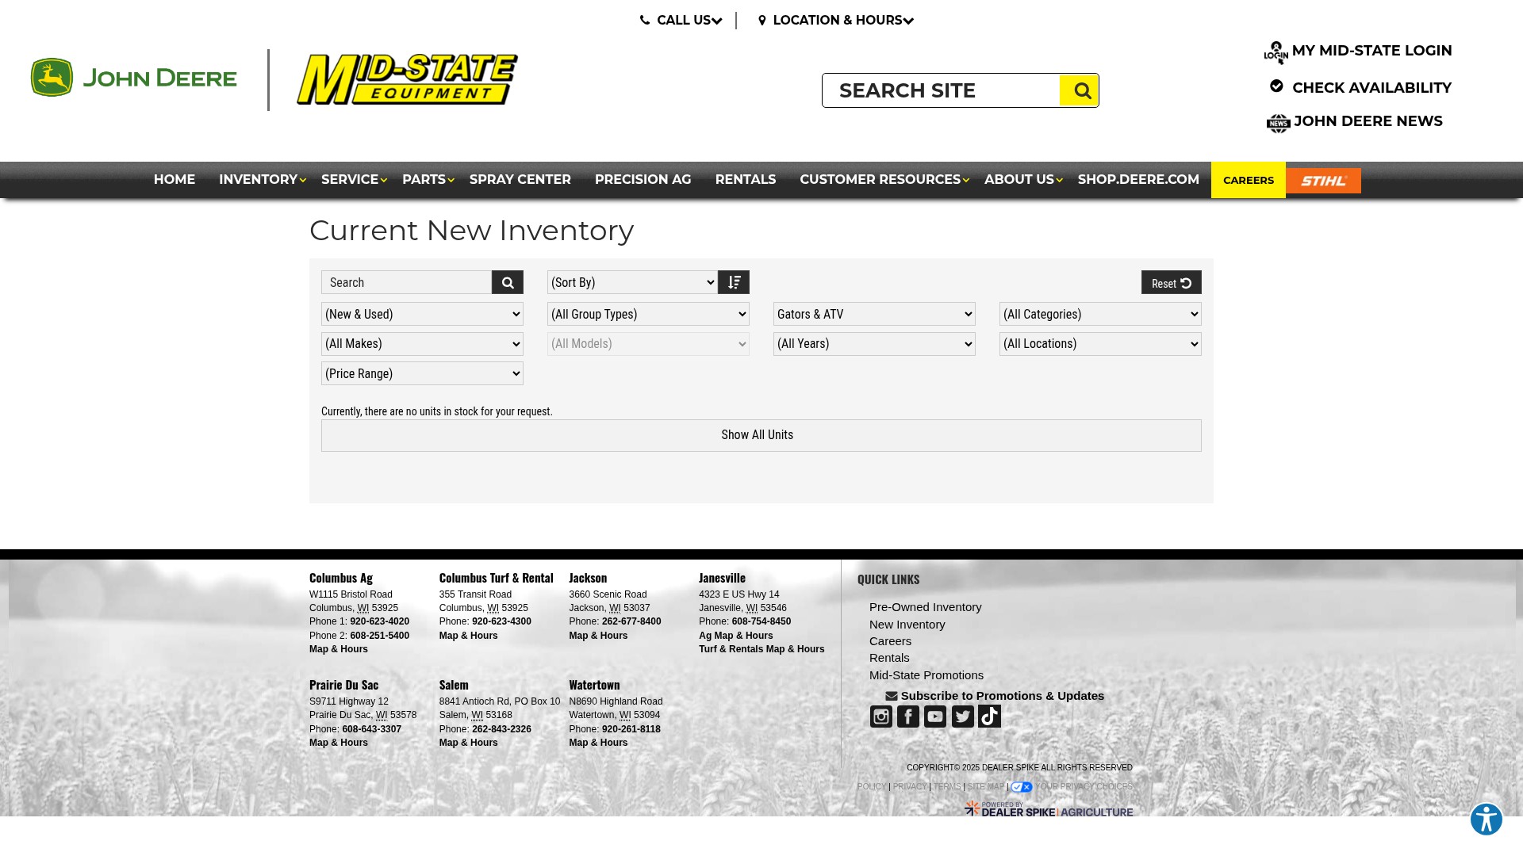Open the Twitter social icon

(x=963, y=717)
